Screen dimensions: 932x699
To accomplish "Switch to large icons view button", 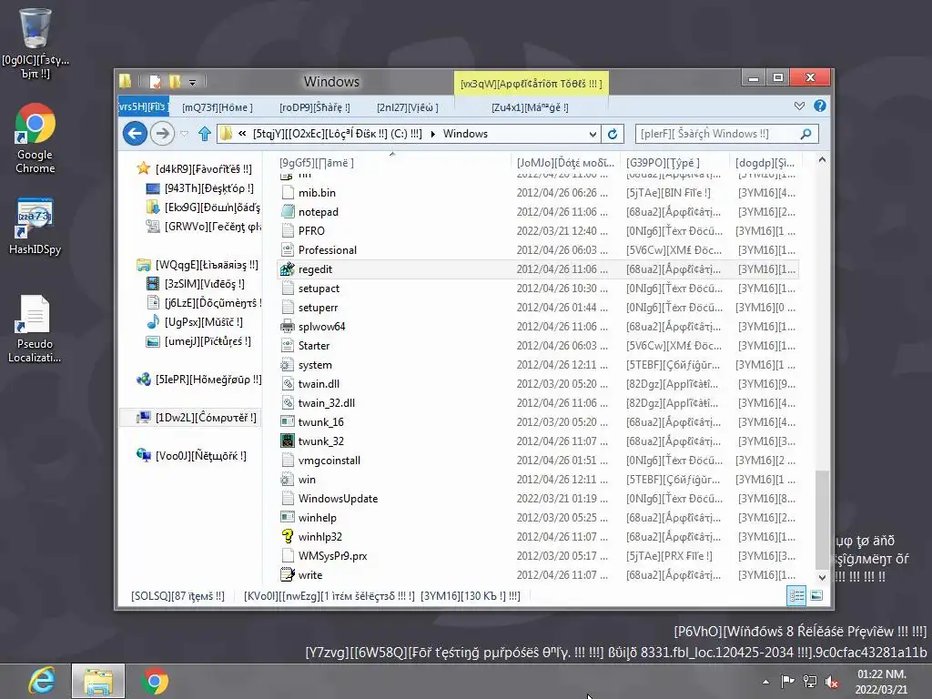I will [x=816, y=595].
